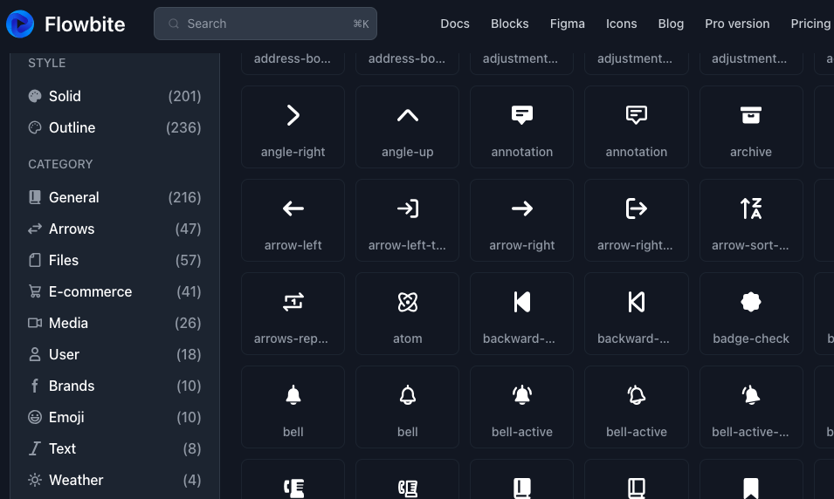Select the arrow-left icon
The height and width of the screenshot is (499, 834).
[293, 220]
